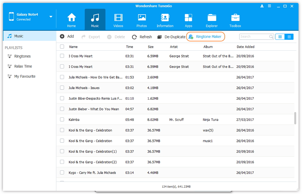Viewport: 302px width, 194px height.
Task: Open the Videos filmstrip icon
Action: (x=118, y=18)
